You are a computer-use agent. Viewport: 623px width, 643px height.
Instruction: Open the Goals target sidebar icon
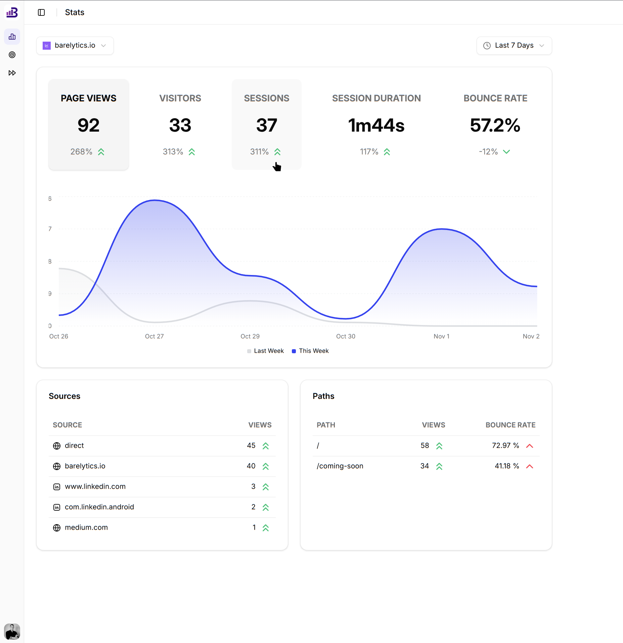click(x=12, y=55)
